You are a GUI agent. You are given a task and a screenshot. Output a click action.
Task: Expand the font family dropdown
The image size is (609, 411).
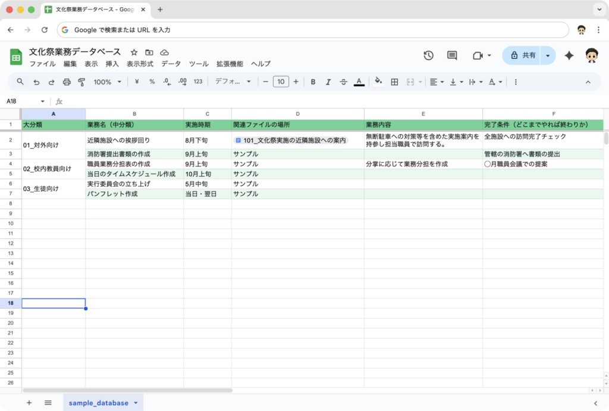coord(233,82)
